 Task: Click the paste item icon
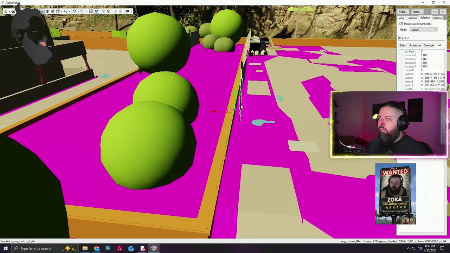121,11
